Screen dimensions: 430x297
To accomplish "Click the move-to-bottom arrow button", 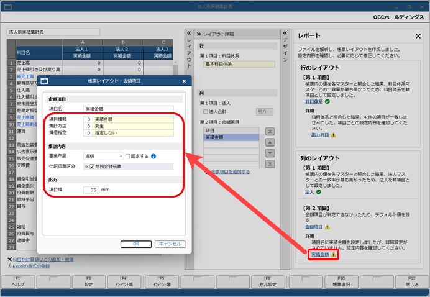I will point(270,164).
